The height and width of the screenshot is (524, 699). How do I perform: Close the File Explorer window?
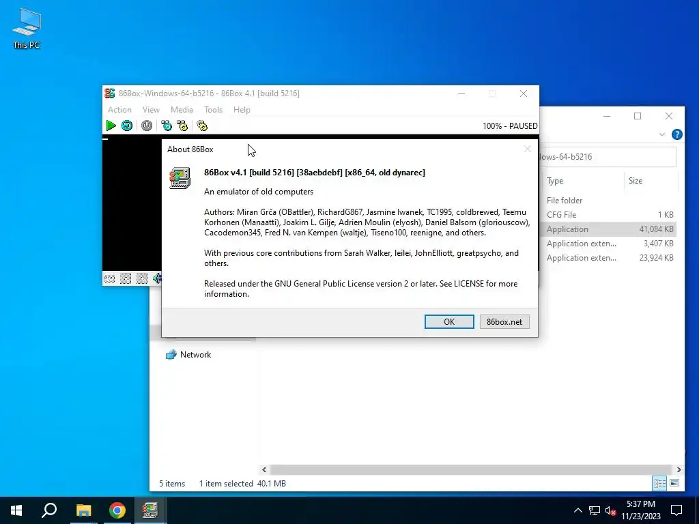(x=669, y=116)
